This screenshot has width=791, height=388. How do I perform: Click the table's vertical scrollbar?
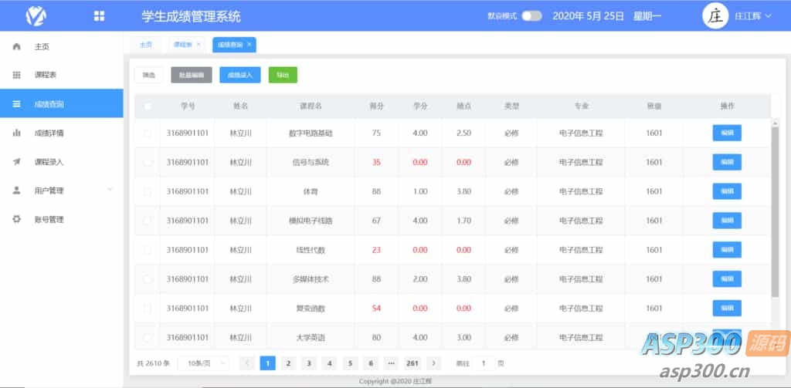point(775,212)
